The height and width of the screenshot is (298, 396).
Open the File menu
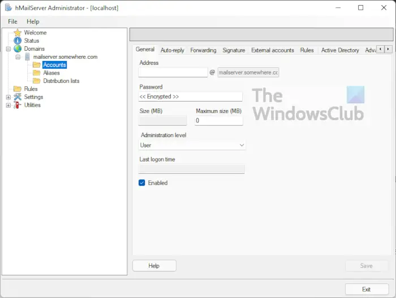[x=12, y=21]
